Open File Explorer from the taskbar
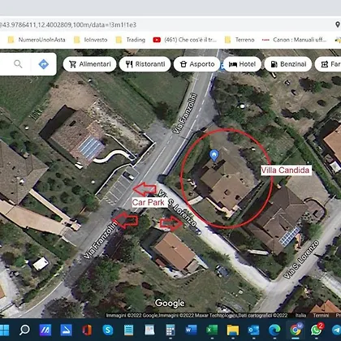341x341 pixels. 233,330
